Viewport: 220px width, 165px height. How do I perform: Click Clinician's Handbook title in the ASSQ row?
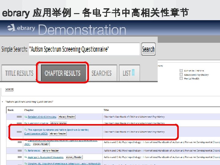[134, 132]
